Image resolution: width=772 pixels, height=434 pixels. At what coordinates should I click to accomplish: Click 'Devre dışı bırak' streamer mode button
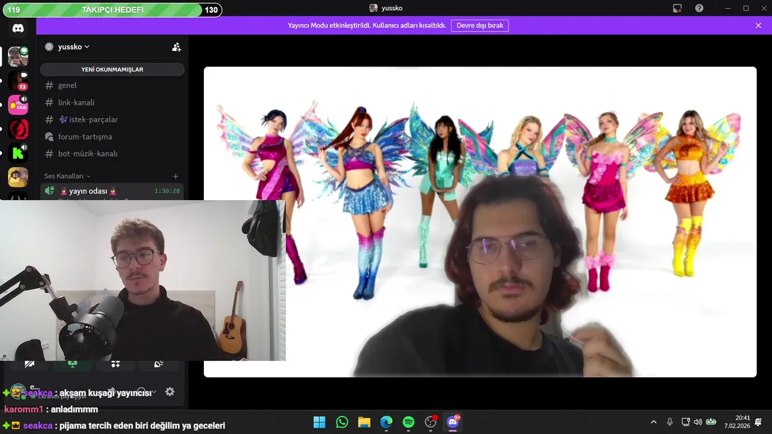click(479, 25)
